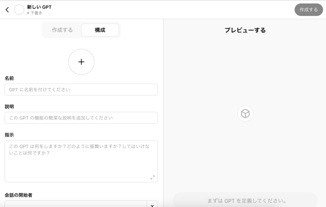The image size is (326, 207).
Task: Remove the empty conversation starter with X
Action: 152,205
